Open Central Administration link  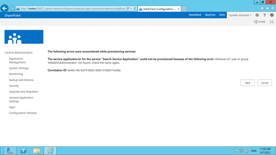(x=19, y=53)
